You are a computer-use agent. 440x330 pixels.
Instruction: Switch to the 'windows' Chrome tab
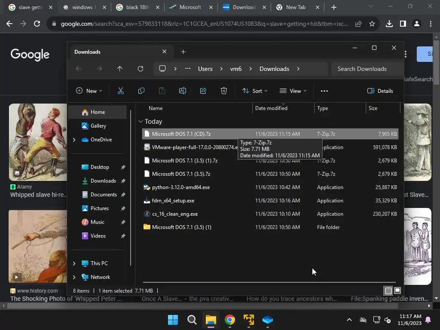pos(84,7)
